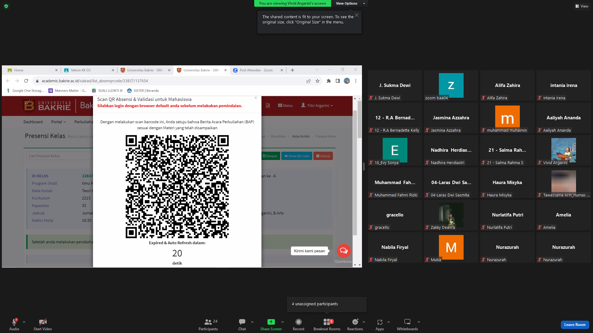Open SIJALI LLDIKTI III bookmark
This screenshot has width=593, height=333.
click(107, 91)
